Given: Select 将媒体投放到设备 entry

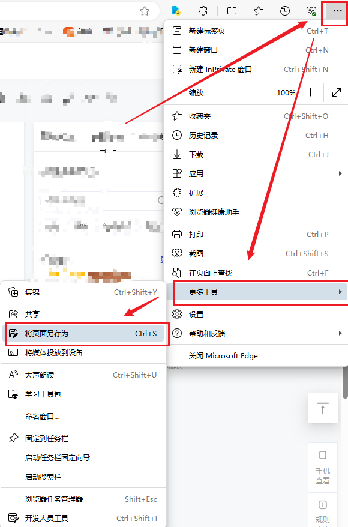Looking at the screenshot, I should (83, 352).
